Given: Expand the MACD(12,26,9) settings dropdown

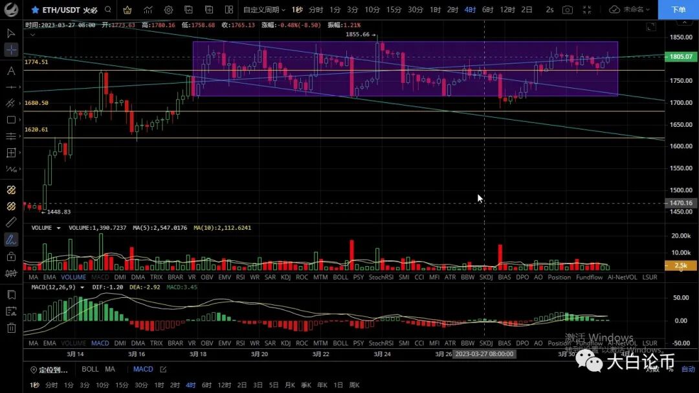Looking at the screenshot, I should coord(82,287).
